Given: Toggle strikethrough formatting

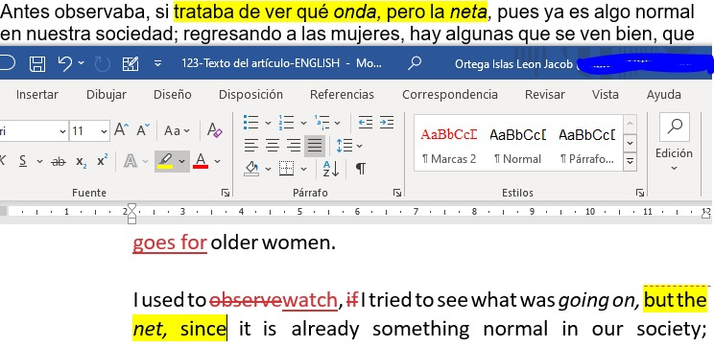Looking at the screenshot, I should [59, 161].
